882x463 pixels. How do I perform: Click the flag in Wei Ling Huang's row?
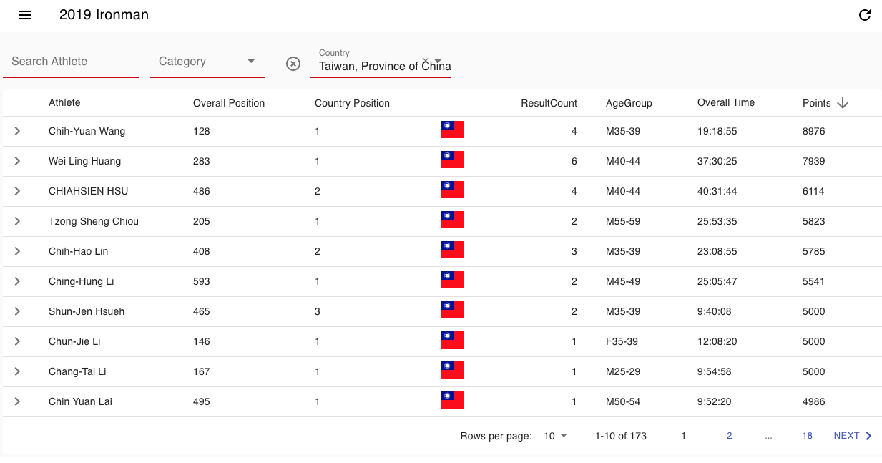click(x=452, y=160)
